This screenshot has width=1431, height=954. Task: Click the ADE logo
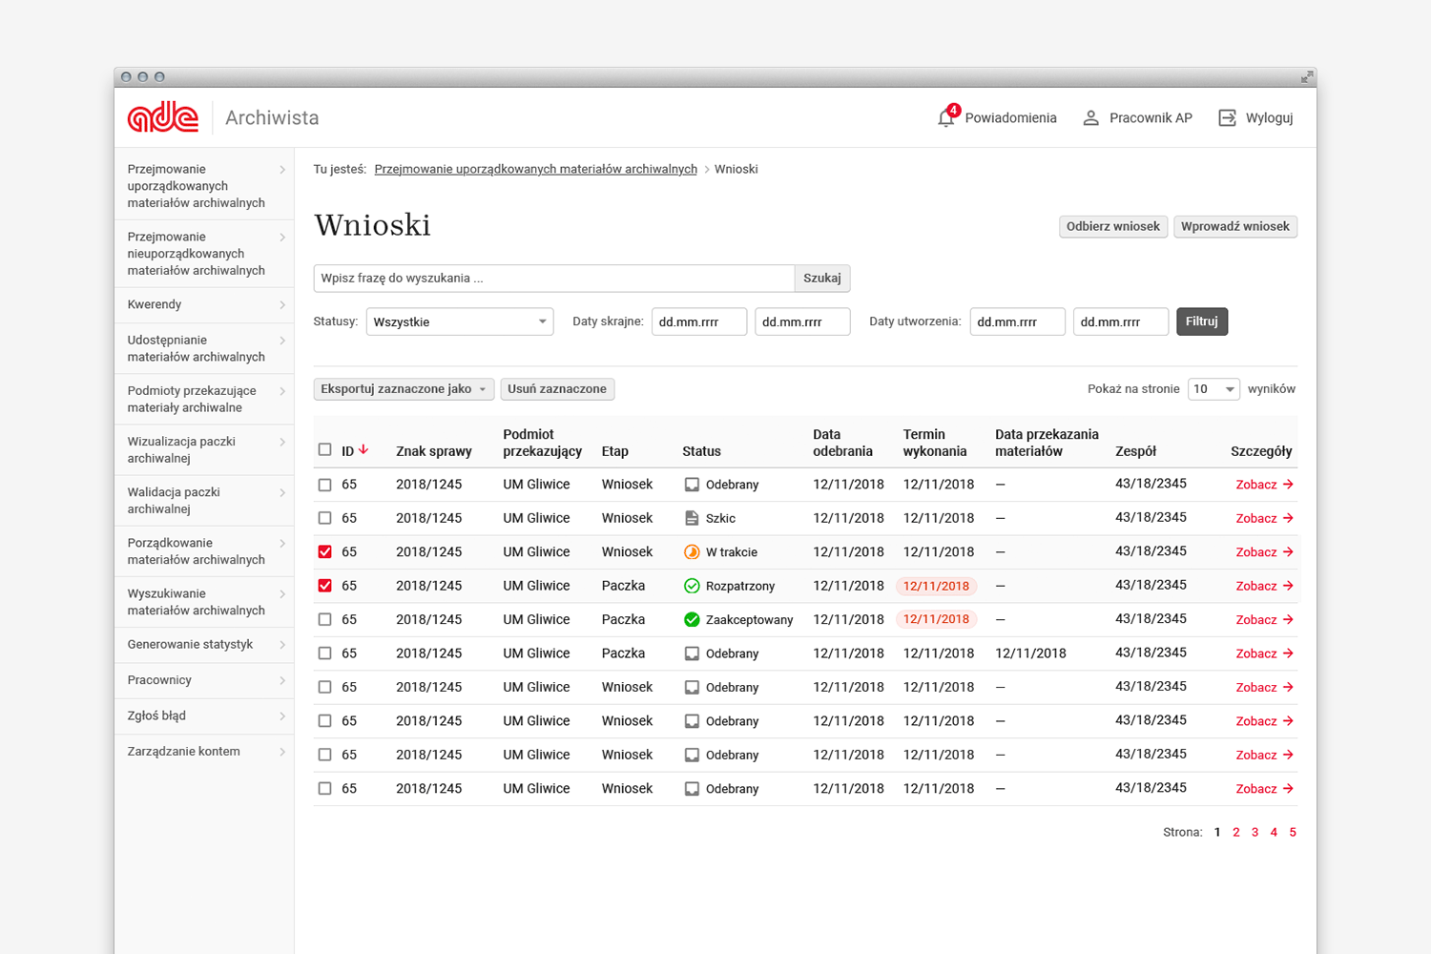[163, 117]
